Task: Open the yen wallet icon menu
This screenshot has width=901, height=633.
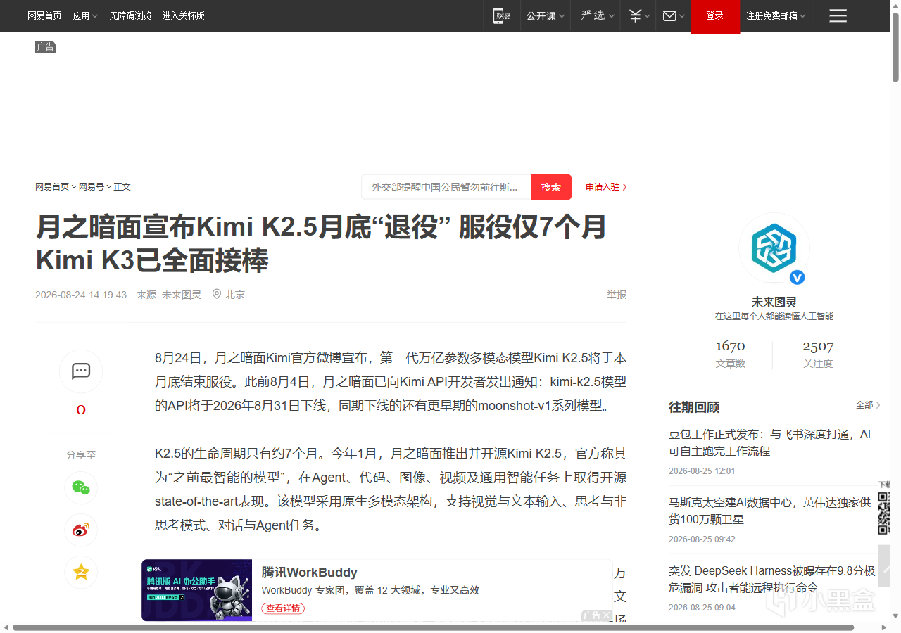Action: [638, 15]
